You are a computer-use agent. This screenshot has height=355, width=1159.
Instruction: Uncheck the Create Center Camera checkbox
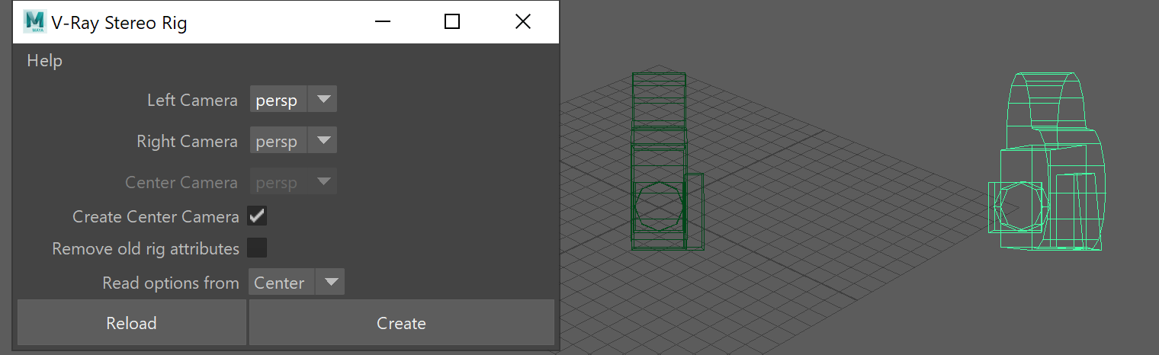point(257,216)
